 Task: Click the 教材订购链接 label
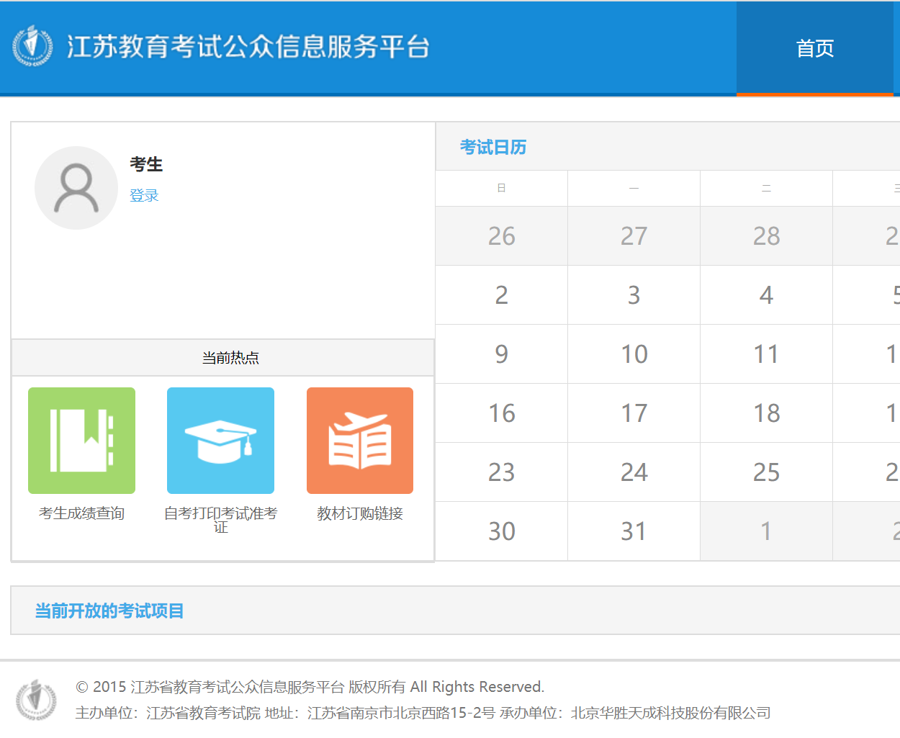360,513
